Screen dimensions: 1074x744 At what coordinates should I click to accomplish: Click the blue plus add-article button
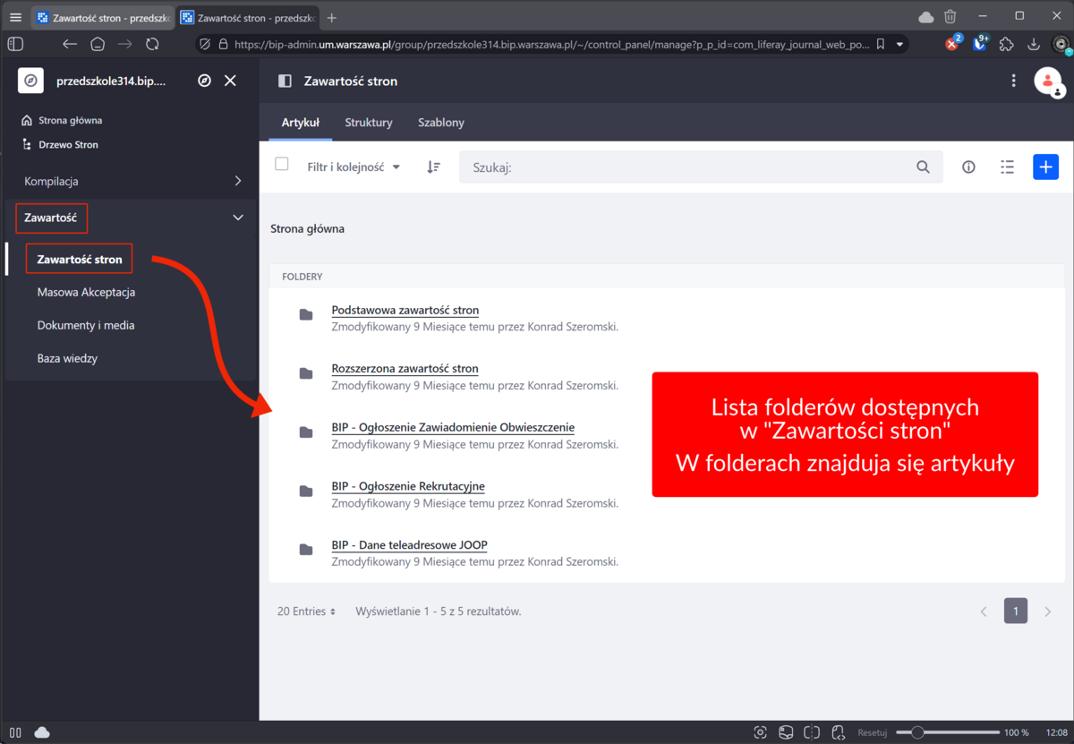tap(1045, 167)
